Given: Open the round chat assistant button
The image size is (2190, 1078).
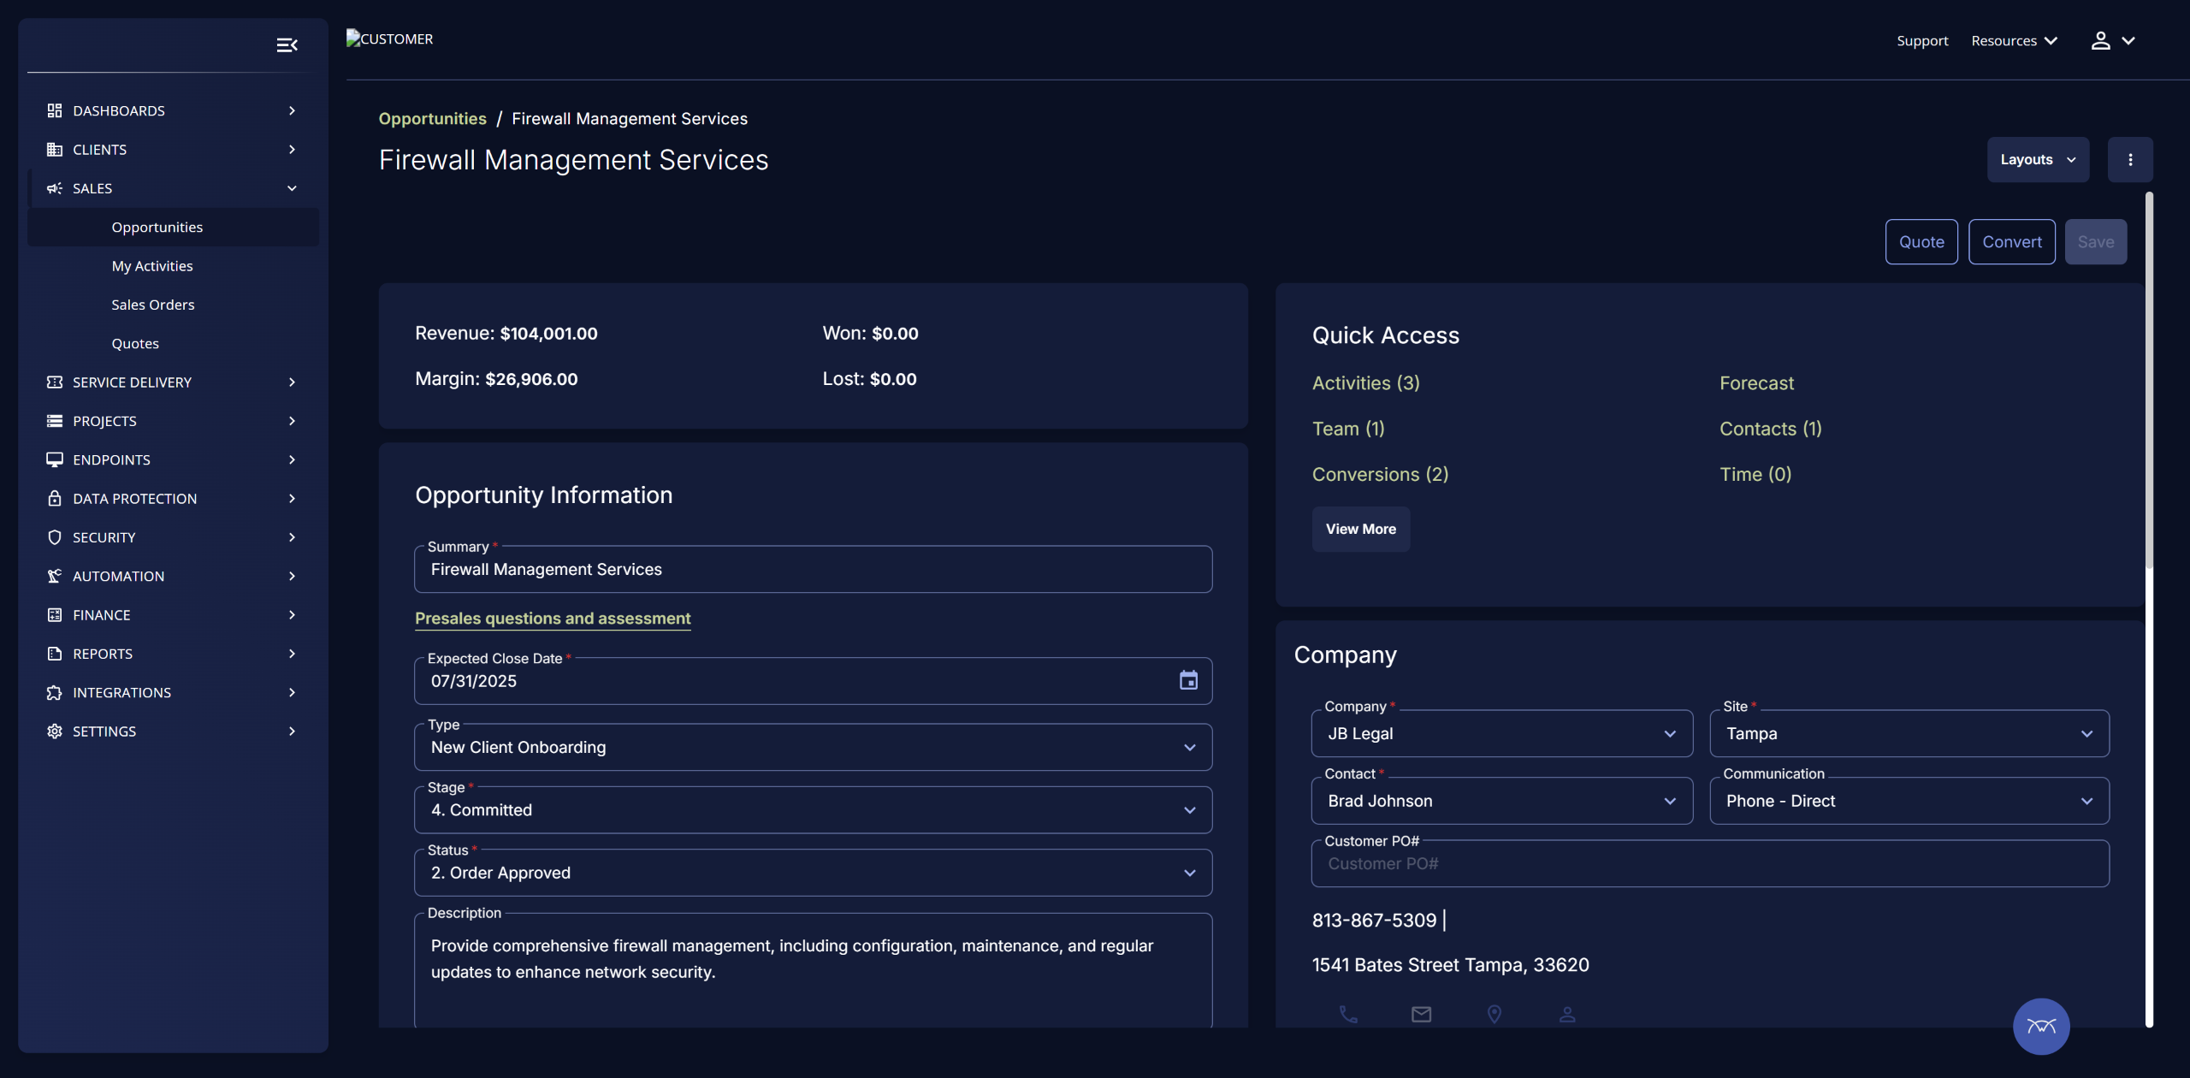Looking at the screenshot, I should tap(2041, 1026).
